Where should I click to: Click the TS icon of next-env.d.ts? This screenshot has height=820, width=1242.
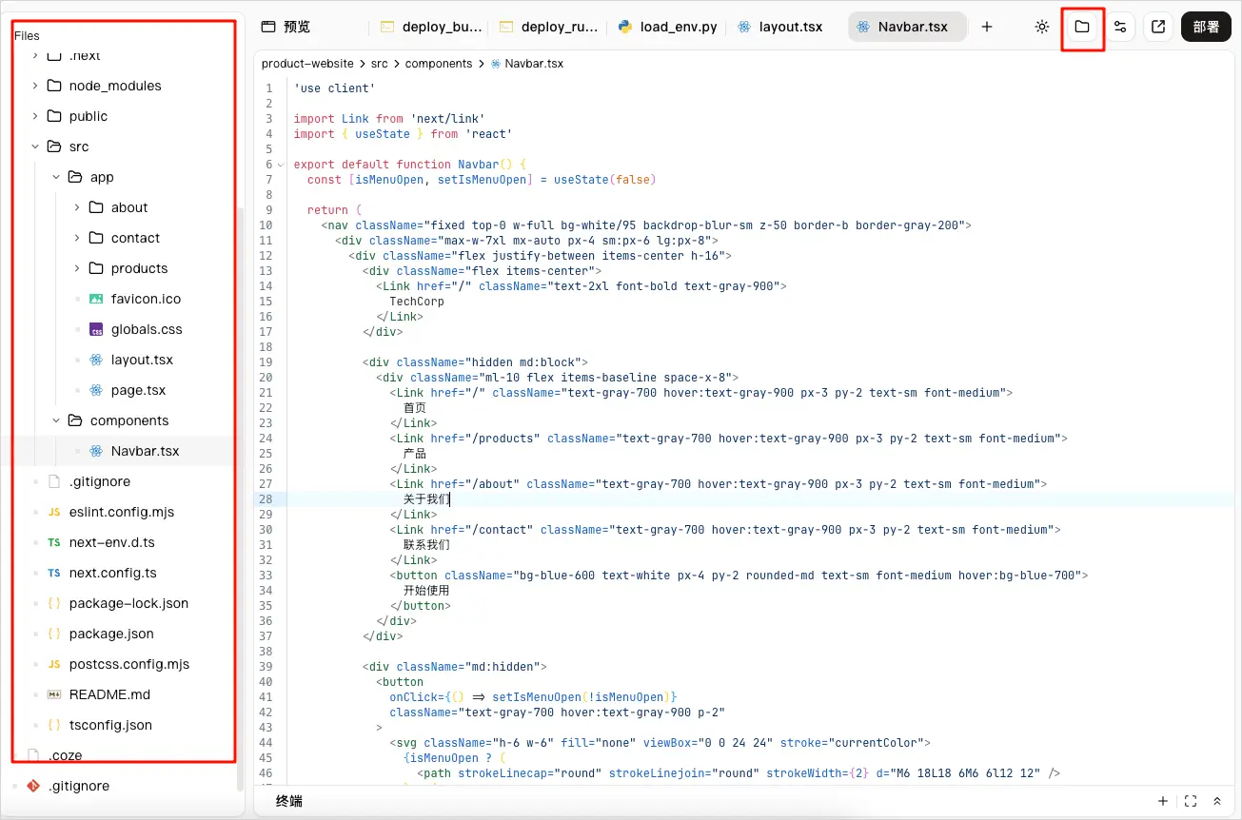tap(54, 542)
